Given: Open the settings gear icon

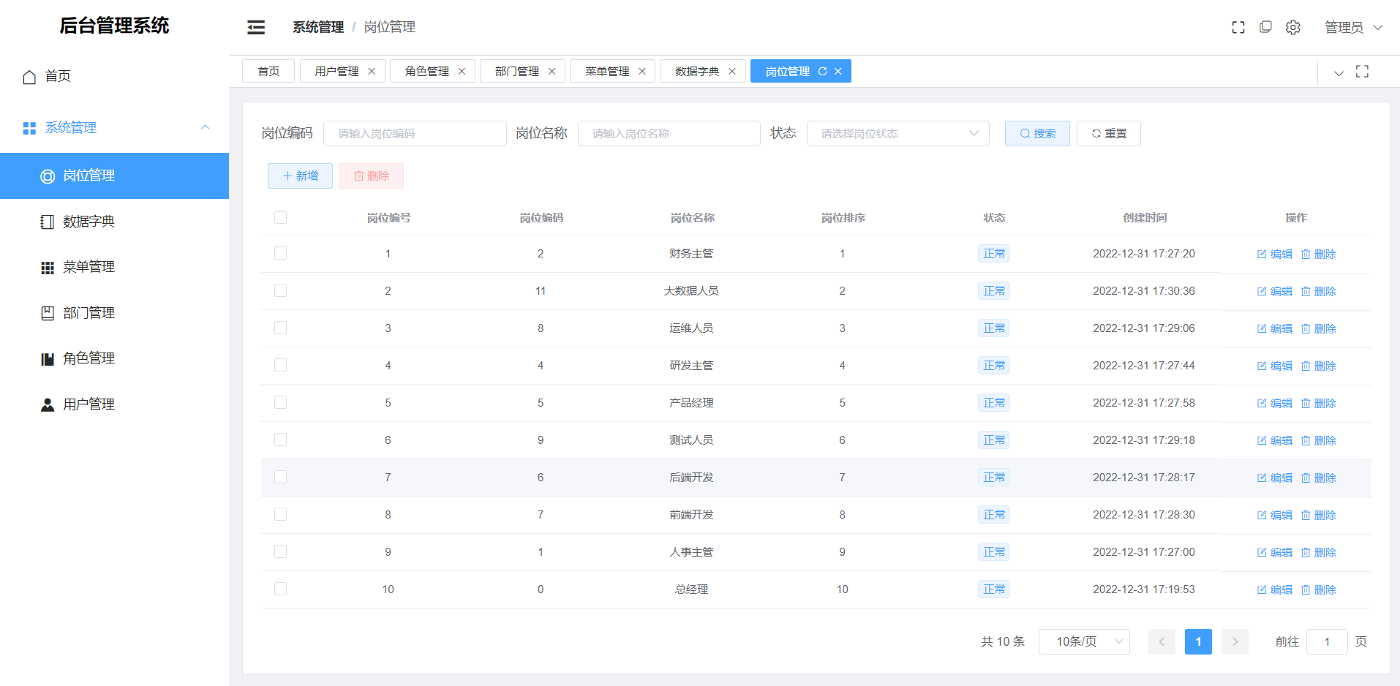Looking at the screenshot, I should pyautogui.click(x=1293, y=27).
